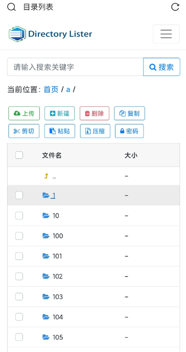Click the 复制 copy button
The width and height of the screenshot is (186, 352).
pos(129,113)
